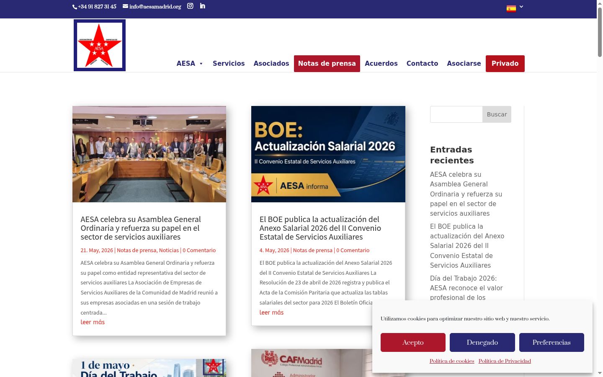
Task: Go to the Asociados page
Action: (271, 64)
